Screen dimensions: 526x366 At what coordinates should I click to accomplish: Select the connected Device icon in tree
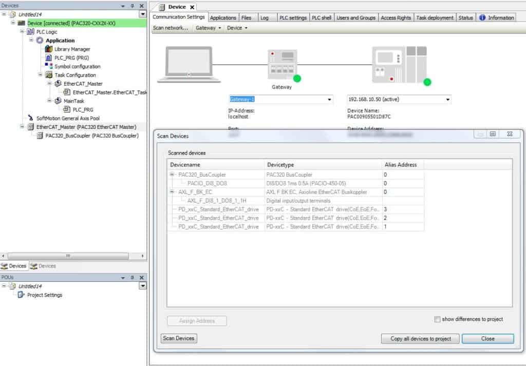[x=22, y=23]
